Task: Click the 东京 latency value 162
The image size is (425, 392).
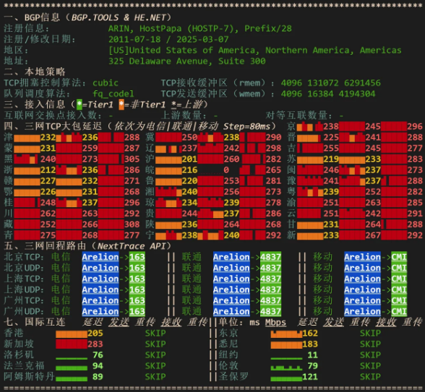Action: click(310, 333)
